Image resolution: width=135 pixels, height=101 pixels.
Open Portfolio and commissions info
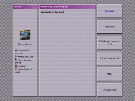109,42
